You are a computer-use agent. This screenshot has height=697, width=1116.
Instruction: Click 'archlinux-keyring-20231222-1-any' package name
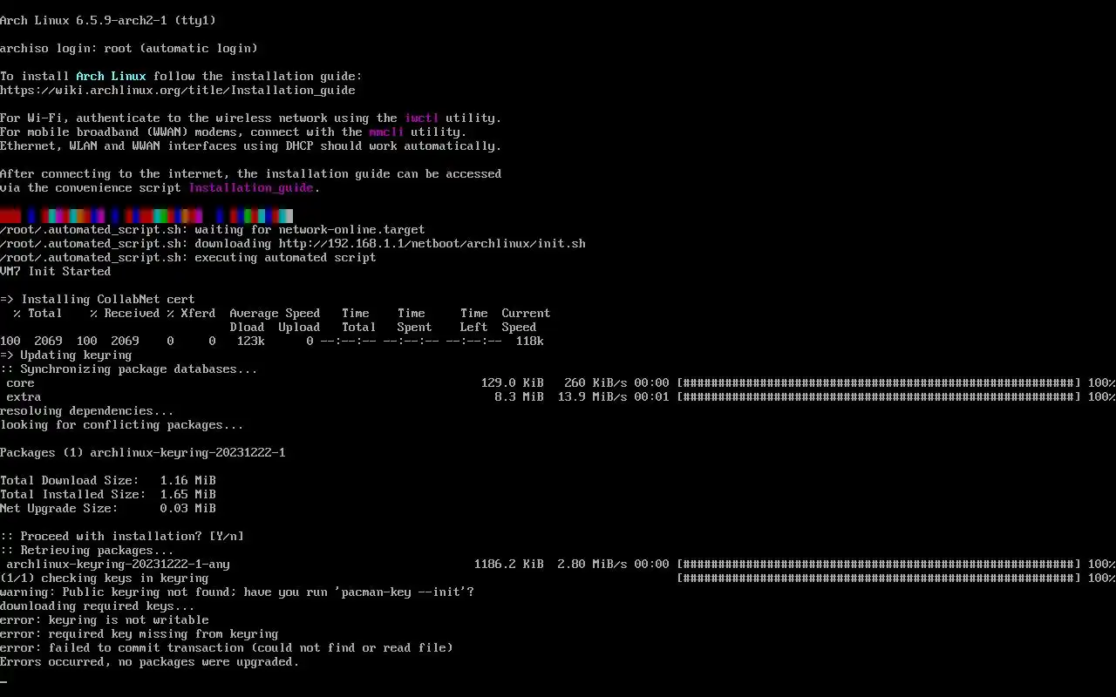119,564
